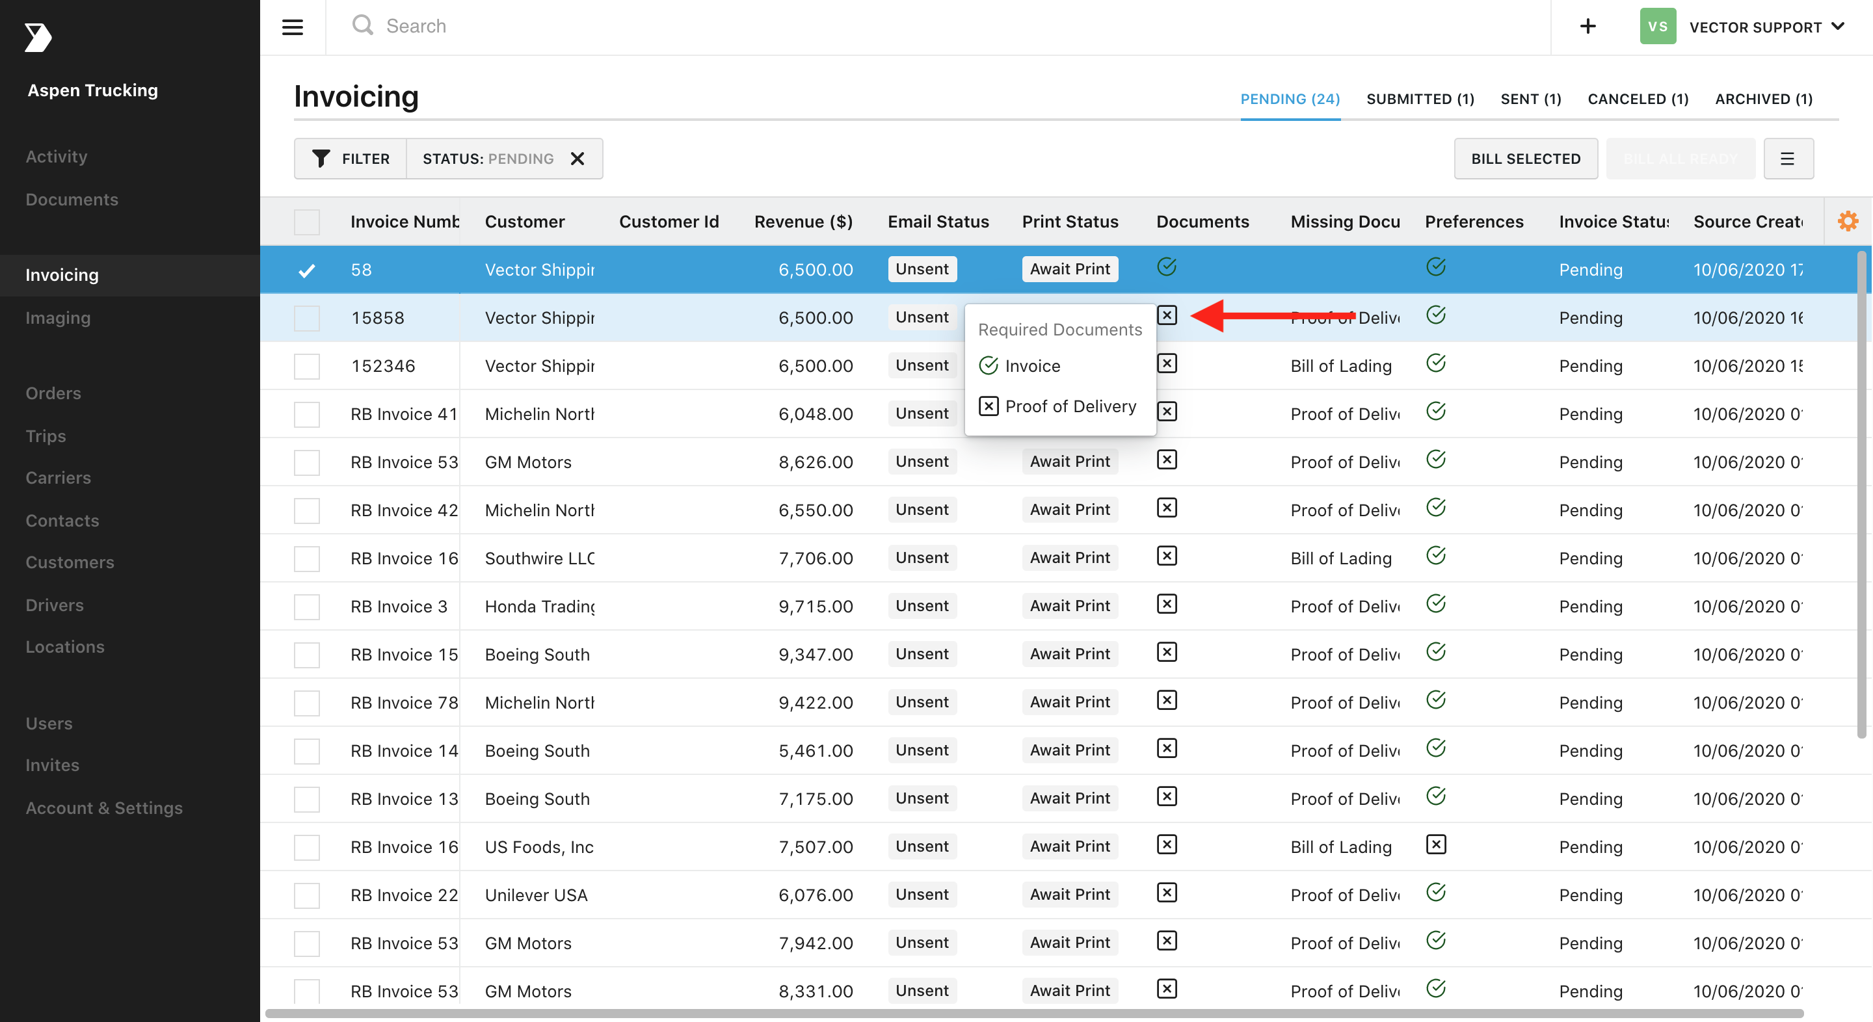This screenshot has width=1873, height=1022.
Task: Click the horizontal scrollbar under the table
Action: click(1033, 1012)
